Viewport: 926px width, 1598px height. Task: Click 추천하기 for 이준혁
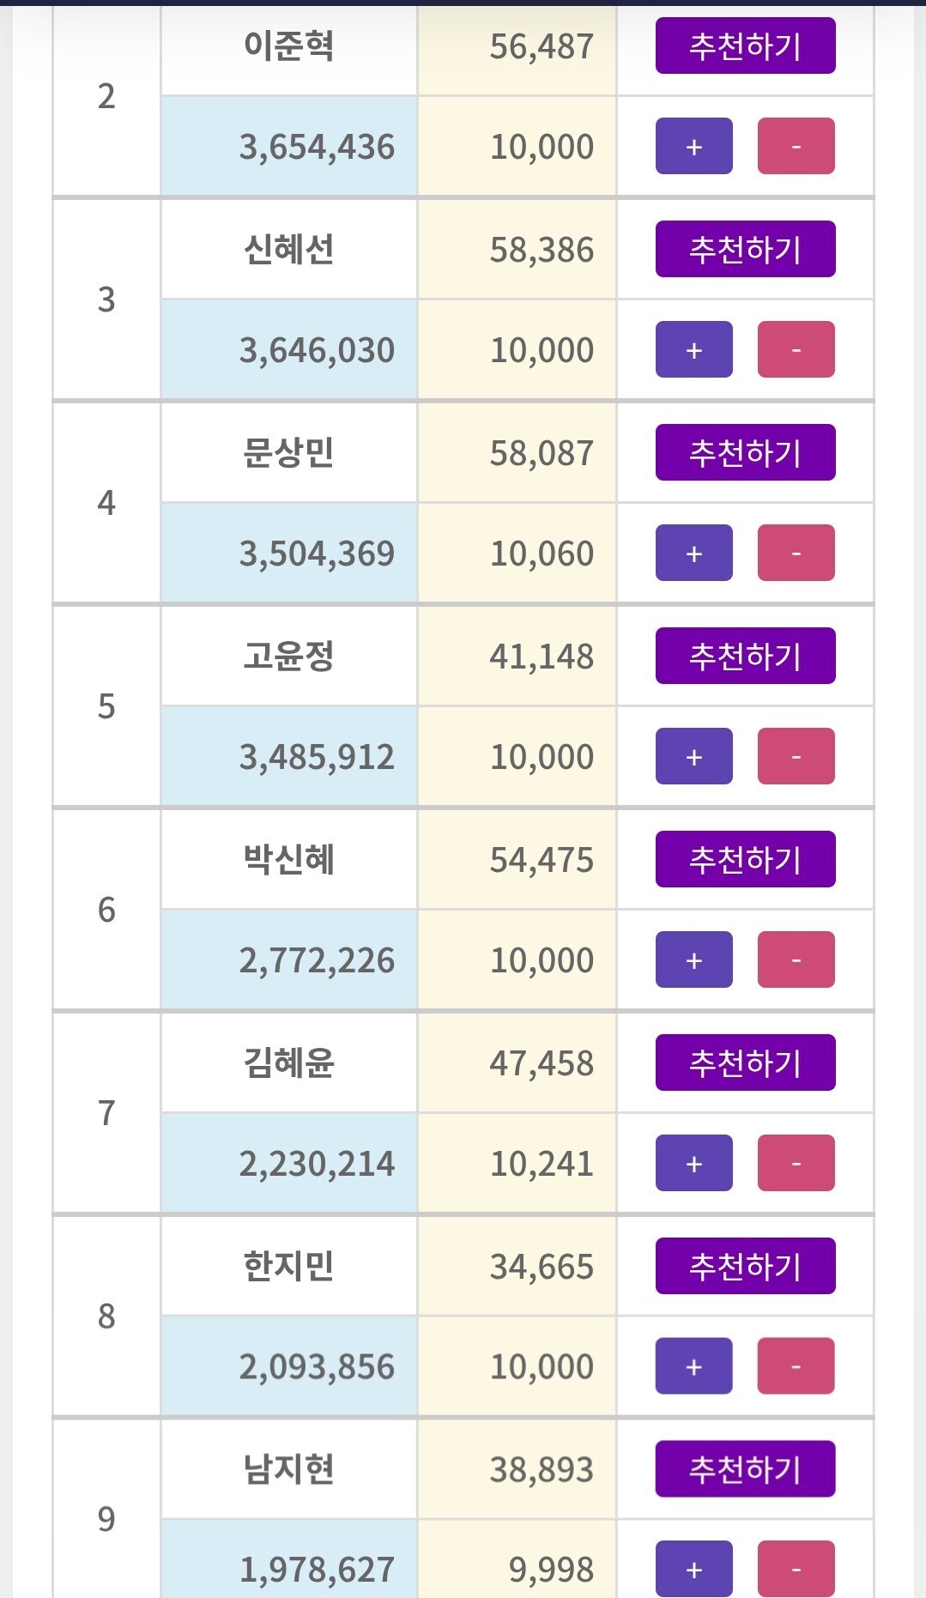click(745, 46)
